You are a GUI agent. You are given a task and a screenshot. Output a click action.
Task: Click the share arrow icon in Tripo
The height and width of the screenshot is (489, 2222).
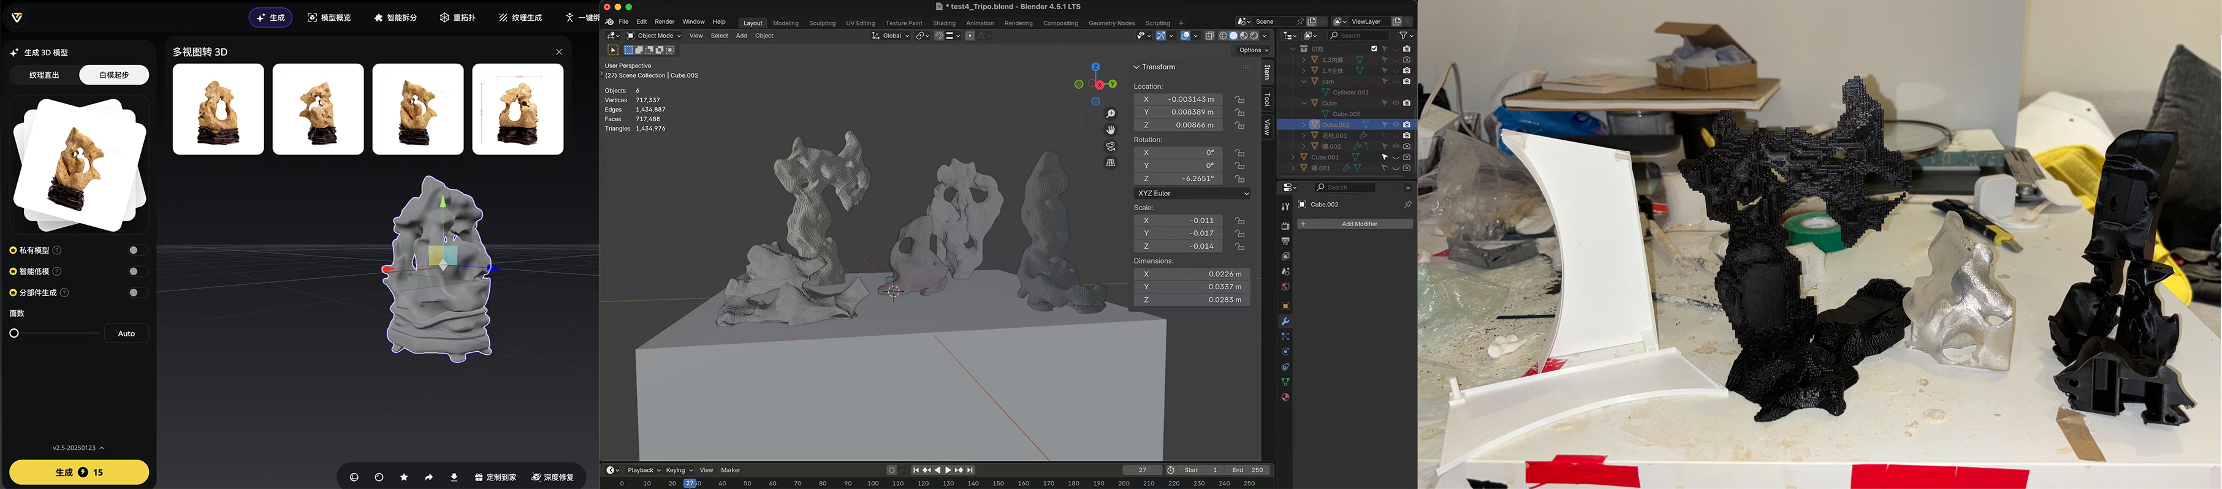(x=428, y=477)
